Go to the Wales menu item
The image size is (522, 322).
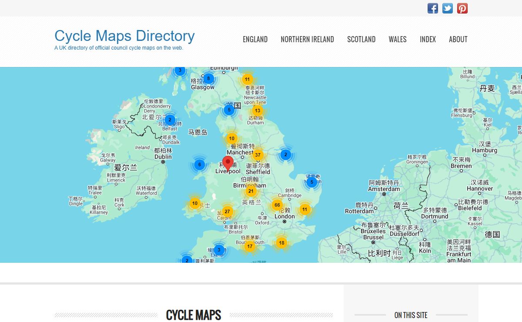click(x=398, y=39)
